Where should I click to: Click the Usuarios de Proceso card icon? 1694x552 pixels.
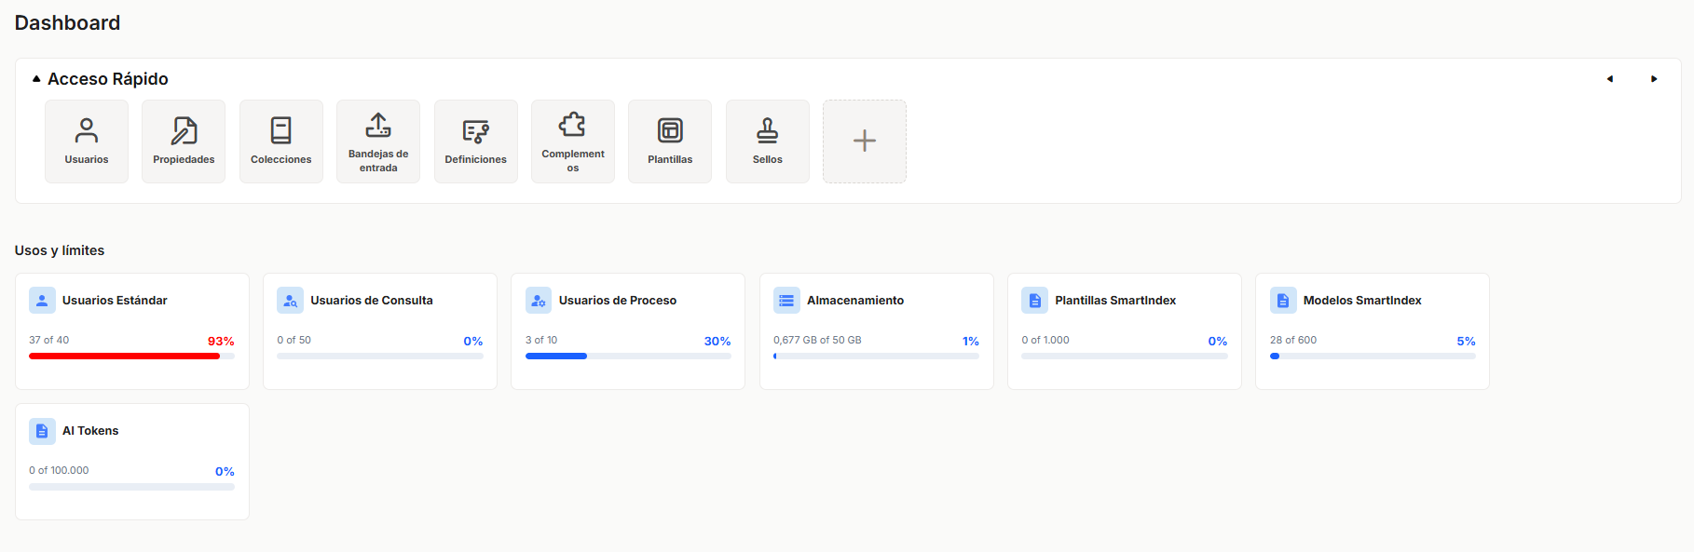[x=539, y=301]
